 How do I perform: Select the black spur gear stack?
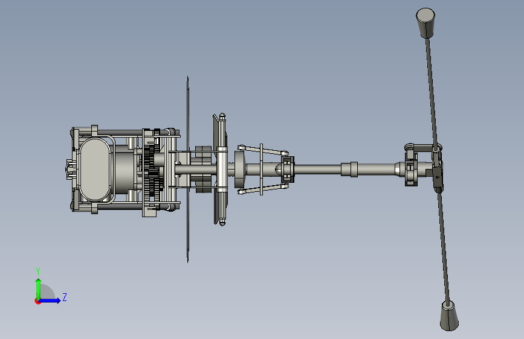151,172
